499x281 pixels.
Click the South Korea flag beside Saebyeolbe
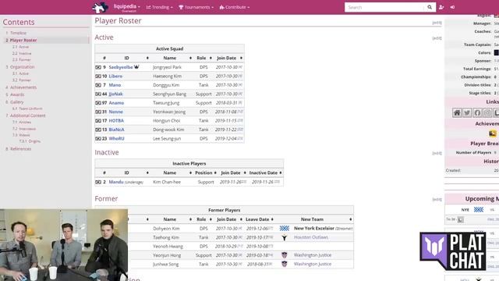98,67
